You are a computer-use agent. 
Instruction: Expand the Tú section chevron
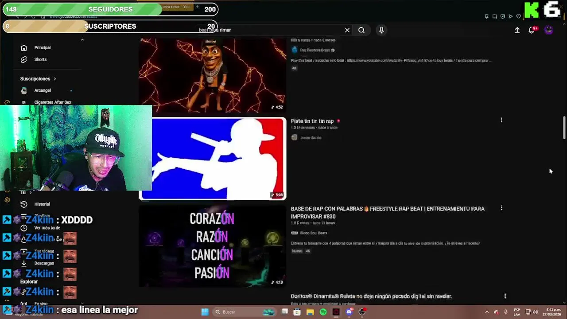click(x=30, y=193)
